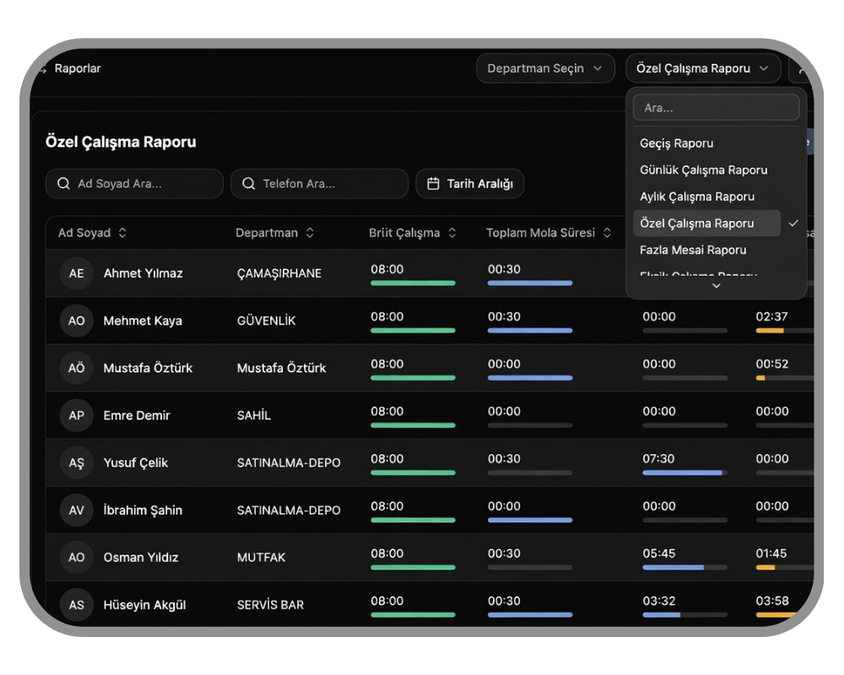844x675 pixels.
Task: Open the Departman Seçin dropdown
Action: [545, 68]
